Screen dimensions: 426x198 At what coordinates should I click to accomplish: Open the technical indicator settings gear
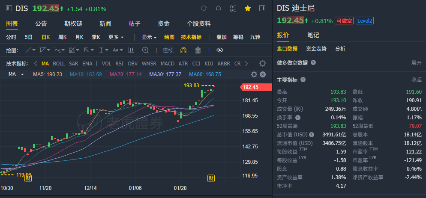click(262, 63)
